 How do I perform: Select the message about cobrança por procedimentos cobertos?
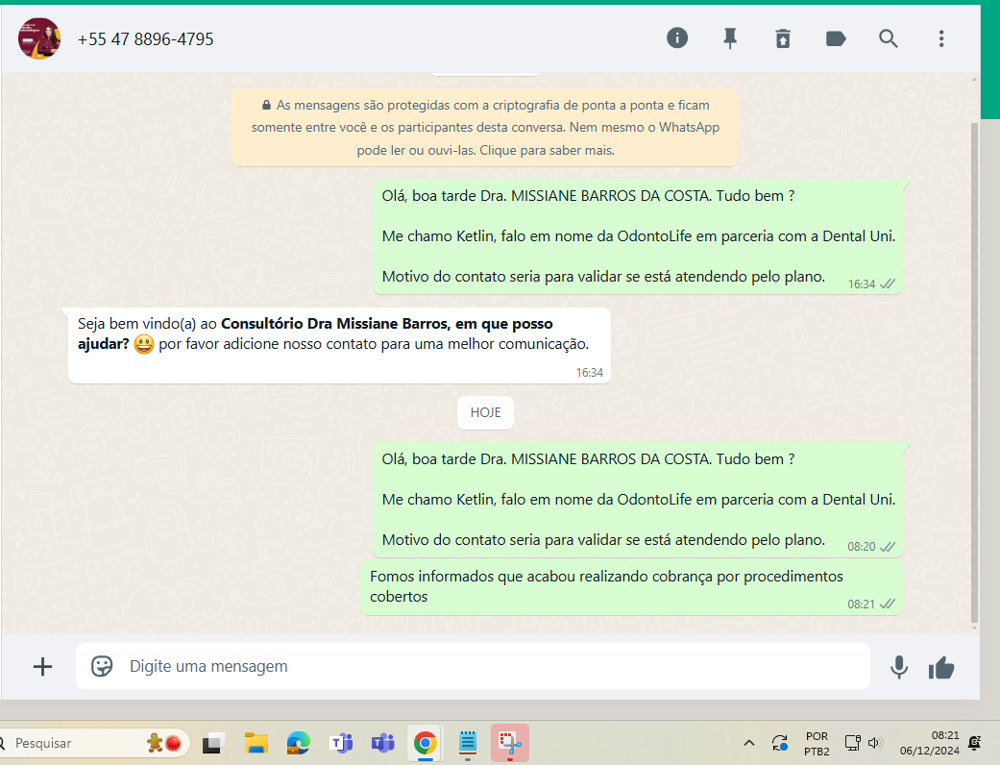point(631,587)
